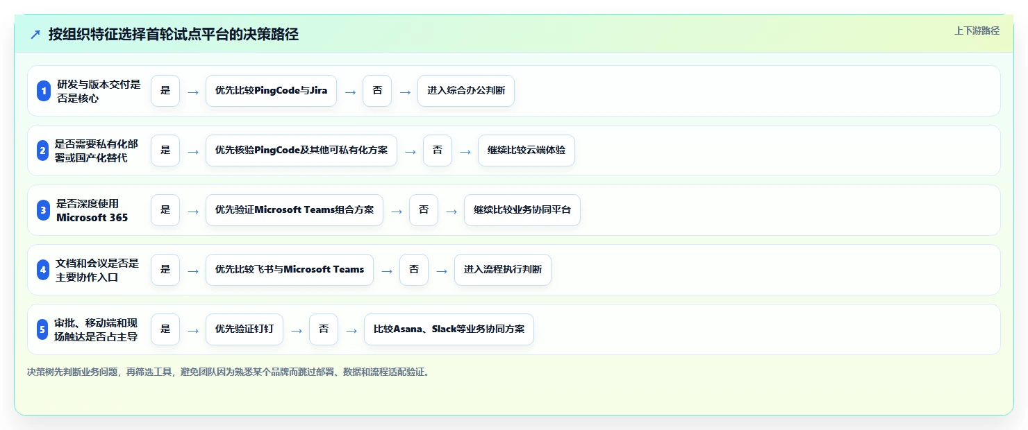Select step number 1 badge

(x=44, y=91)
